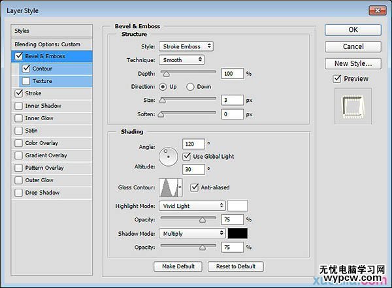Screen dimensions: 392x288
Task: Open the Satin settings label
Action: (31, 131)
